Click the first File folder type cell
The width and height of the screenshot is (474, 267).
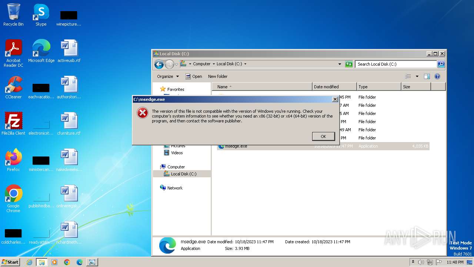[367, 97]
